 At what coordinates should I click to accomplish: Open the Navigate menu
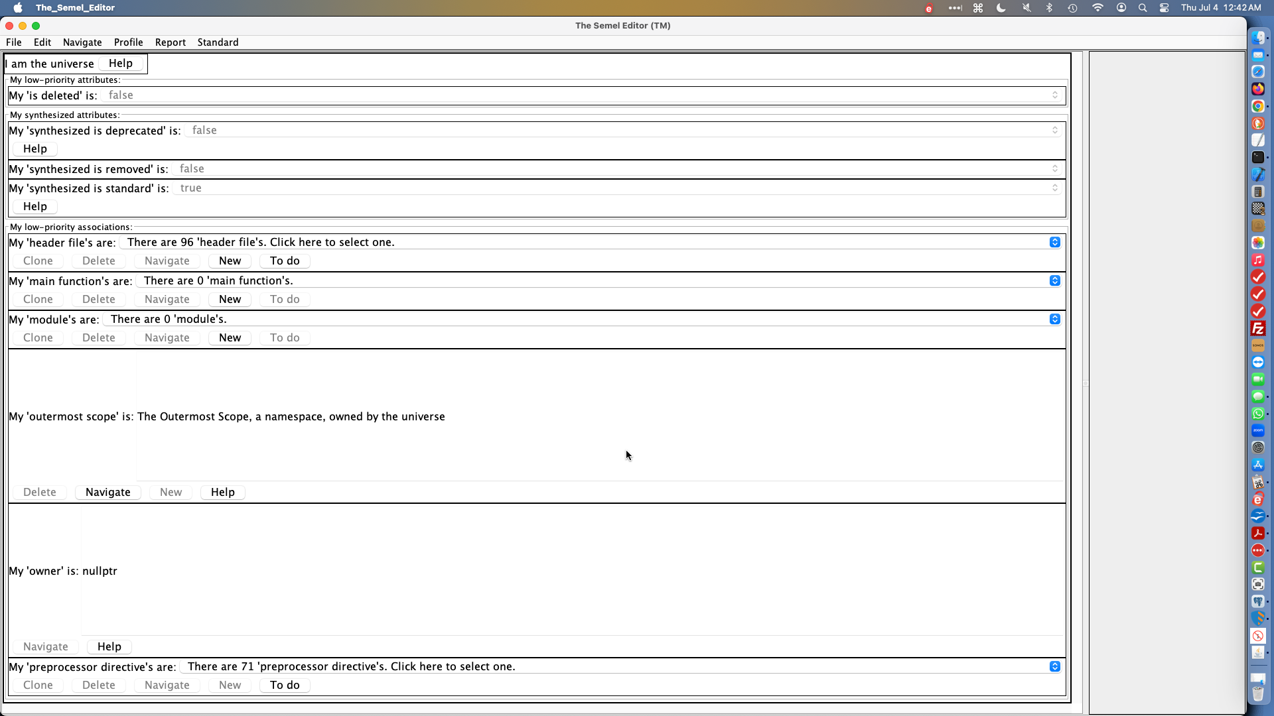(82, 42)
